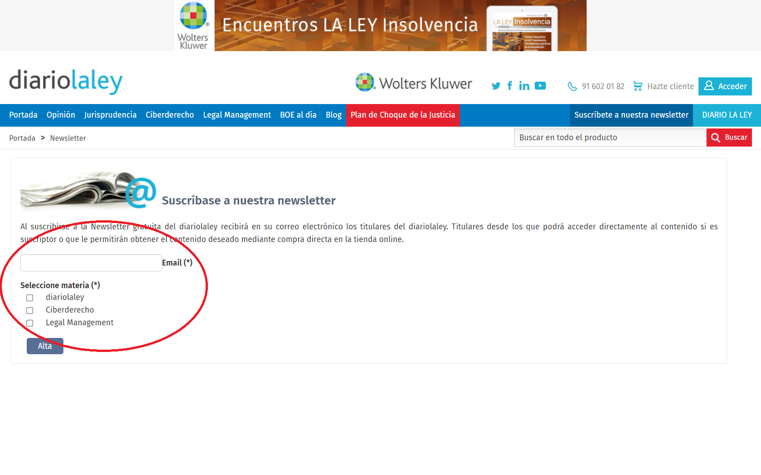Open the Portada menu item
The image size is (761, 475).
(x=23, y=115)
